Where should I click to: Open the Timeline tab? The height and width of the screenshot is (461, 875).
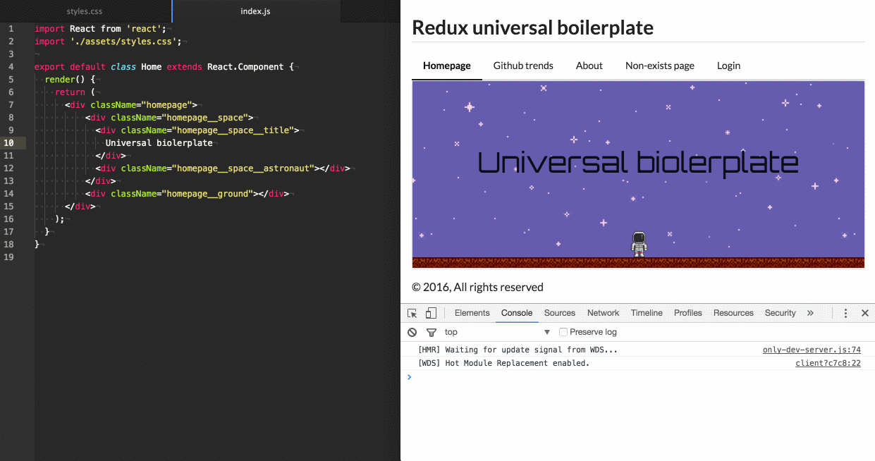click(647, 313)
